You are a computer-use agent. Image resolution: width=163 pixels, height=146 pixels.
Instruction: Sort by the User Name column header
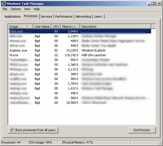(x=42, y=26)
